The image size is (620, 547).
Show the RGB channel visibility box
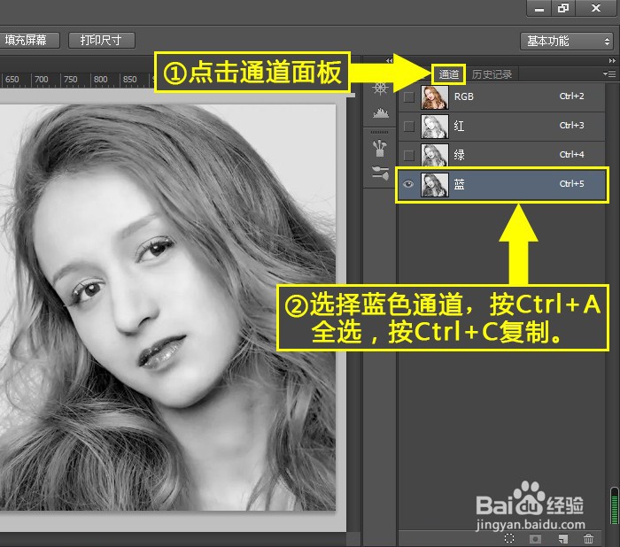(x=408, y=96)
